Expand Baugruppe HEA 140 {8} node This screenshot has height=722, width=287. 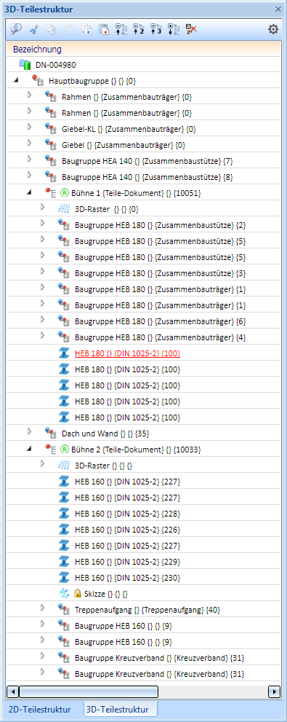[x=29, y=175]
